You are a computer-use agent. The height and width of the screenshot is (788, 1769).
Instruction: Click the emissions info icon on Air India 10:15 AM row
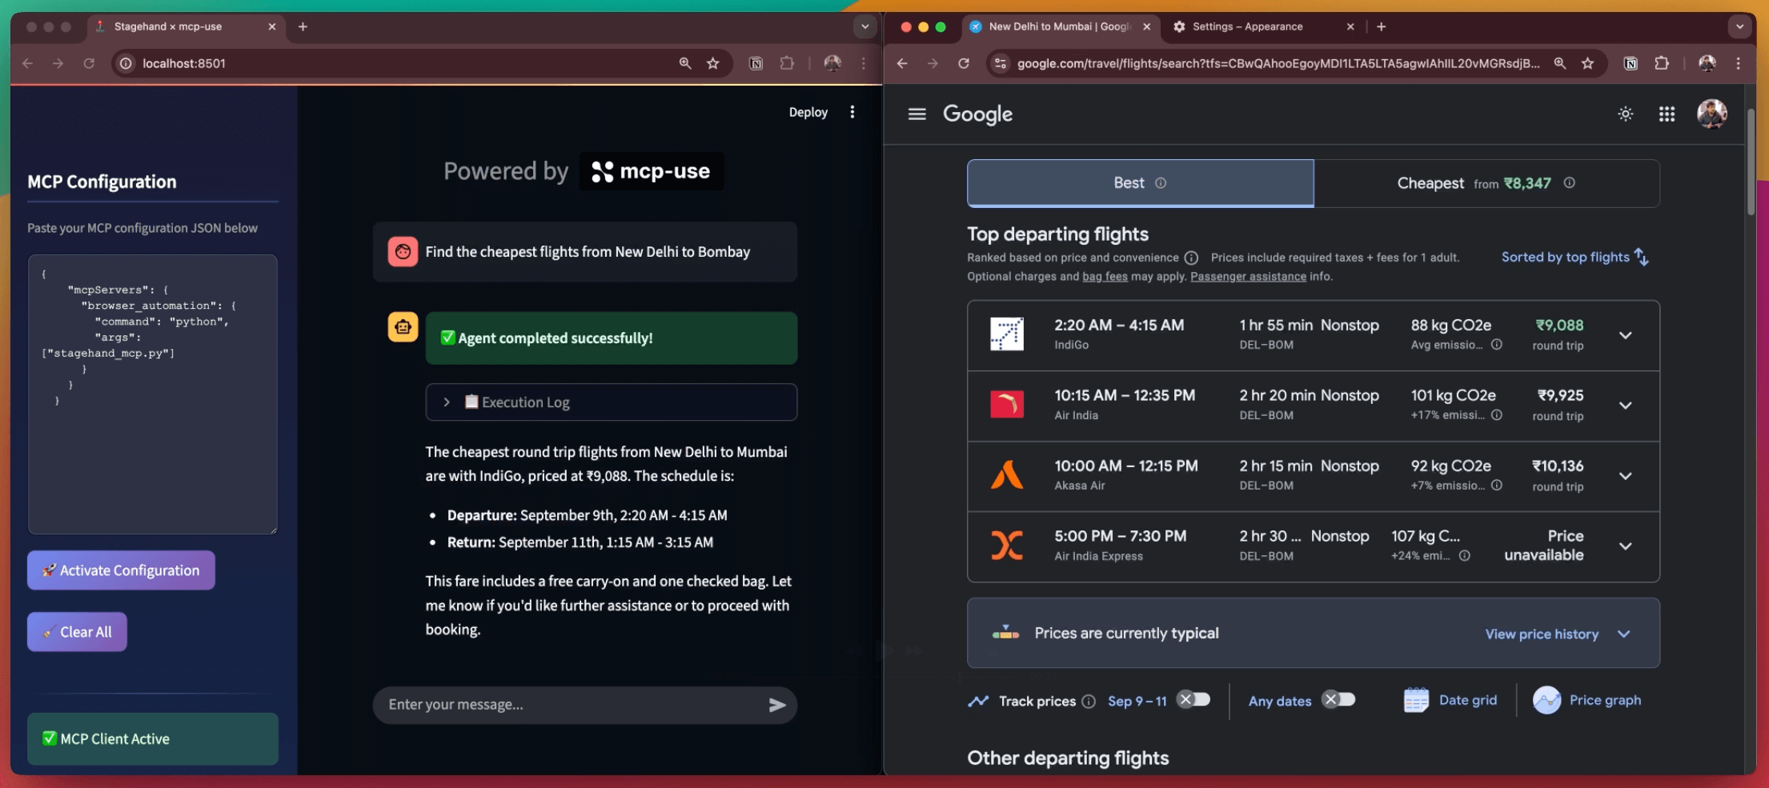(x=1497, y=414)
